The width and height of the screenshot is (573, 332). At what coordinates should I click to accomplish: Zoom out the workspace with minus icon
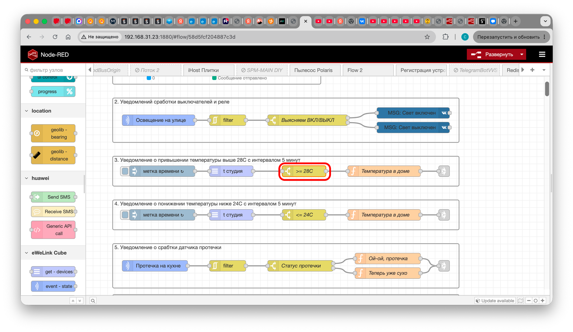point(529,301)
